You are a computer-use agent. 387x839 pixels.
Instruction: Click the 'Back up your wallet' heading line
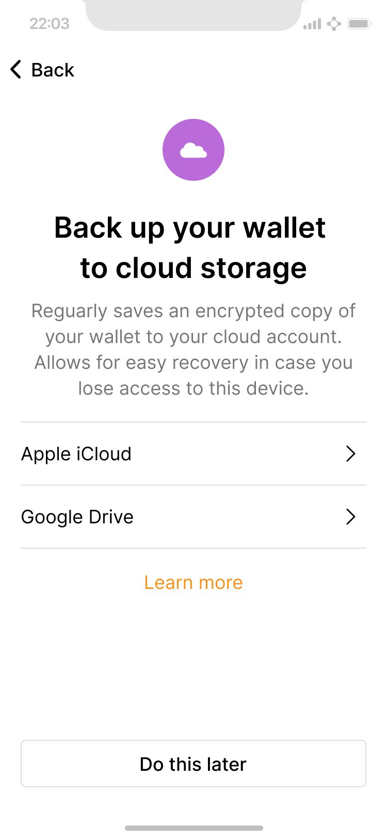pyautogui.click(x=190, y=228)
